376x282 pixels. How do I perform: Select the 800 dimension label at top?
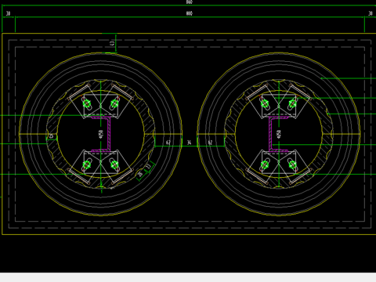click(x=190, y=13)
